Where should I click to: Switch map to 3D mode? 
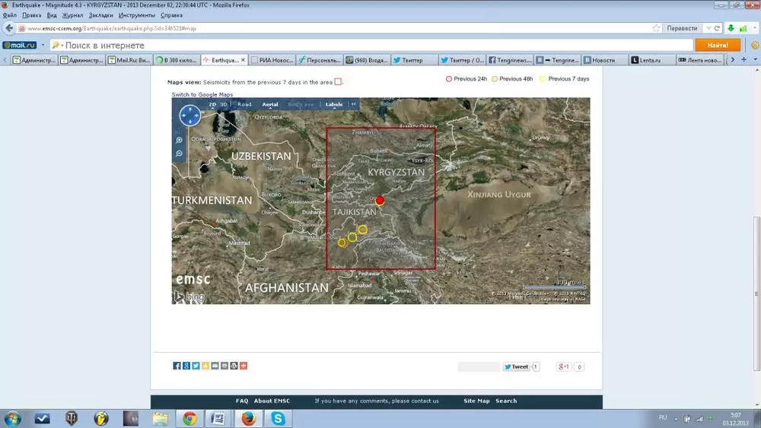tap(224, 104)
